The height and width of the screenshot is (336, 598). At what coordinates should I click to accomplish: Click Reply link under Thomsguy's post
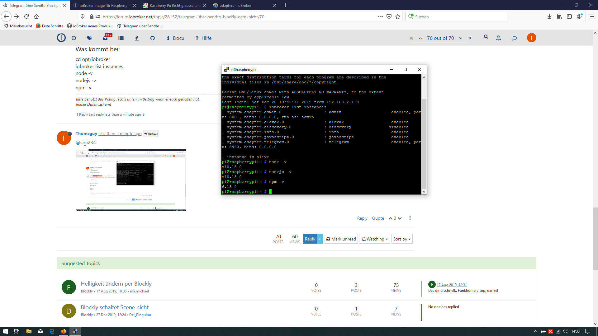[362, 218]
